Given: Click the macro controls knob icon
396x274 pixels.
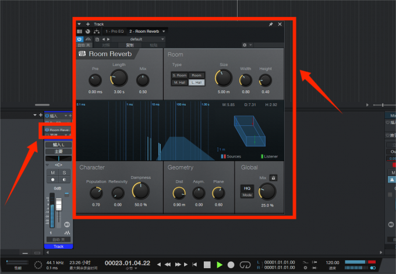Looking at the screenshot, I should (87, 31).
